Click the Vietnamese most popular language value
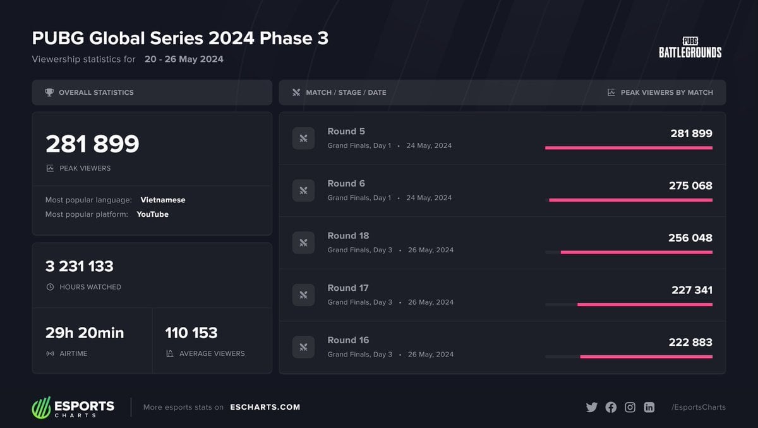The height and width of the screenshot is (428, 758). click(x=162, y=200)
